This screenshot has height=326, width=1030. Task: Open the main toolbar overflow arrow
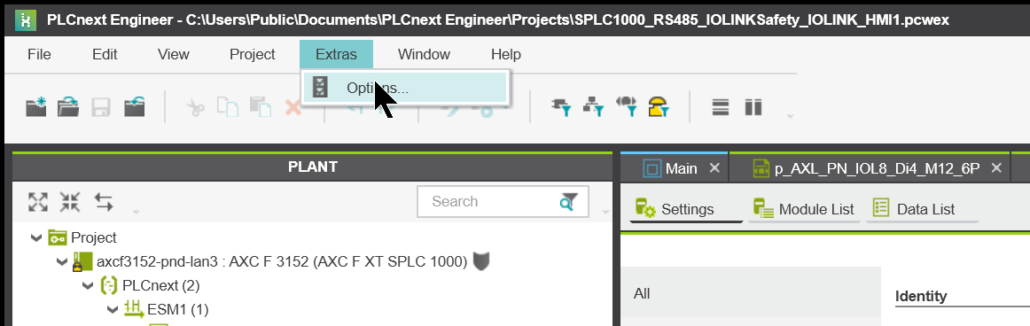coord(791,117)
